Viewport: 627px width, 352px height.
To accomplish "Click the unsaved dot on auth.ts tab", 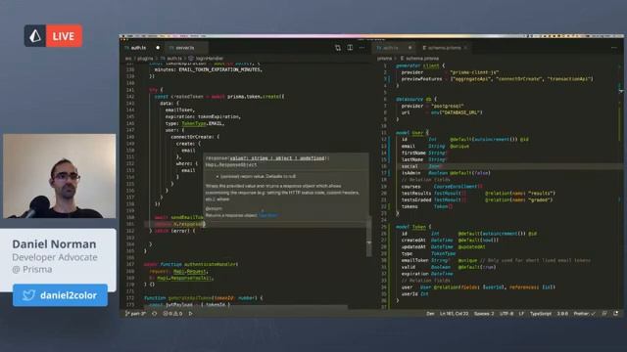I will click(158, 48).
